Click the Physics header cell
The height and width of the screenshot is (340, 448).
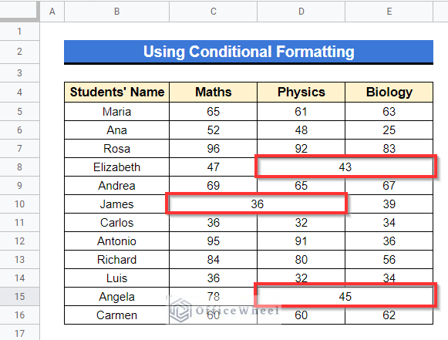point(301,92)
